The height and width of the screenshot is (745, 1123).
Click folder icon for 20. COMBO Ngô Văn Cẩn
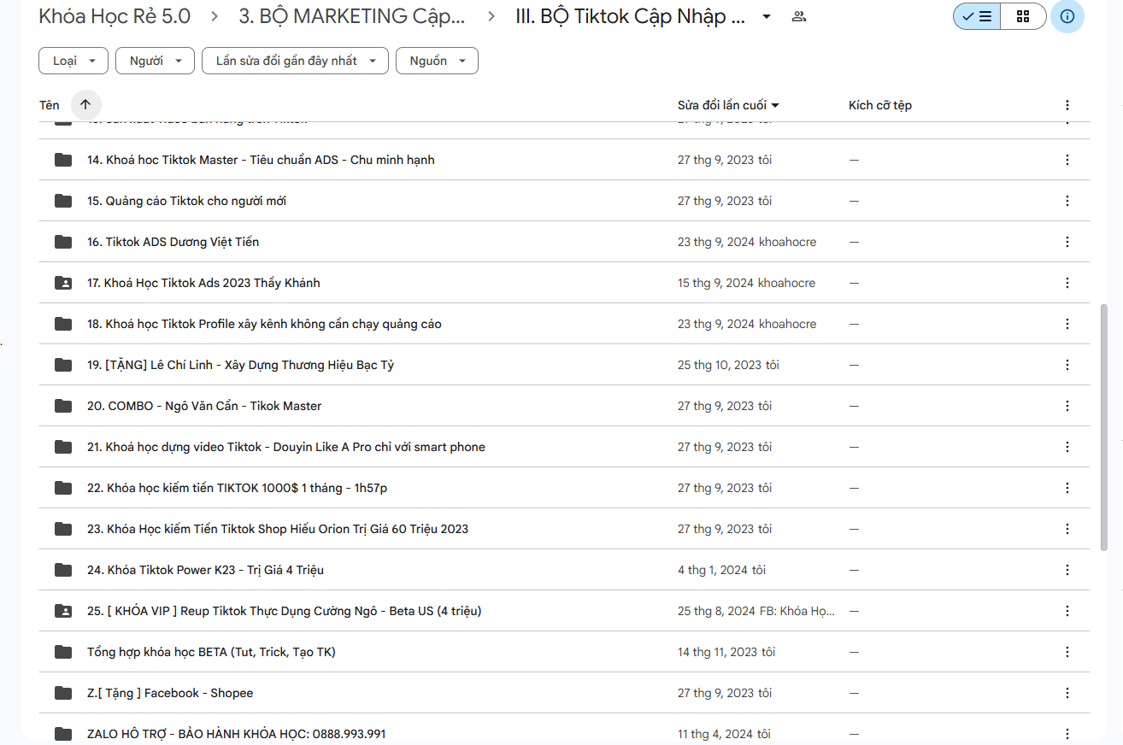(x=63, y=406)
